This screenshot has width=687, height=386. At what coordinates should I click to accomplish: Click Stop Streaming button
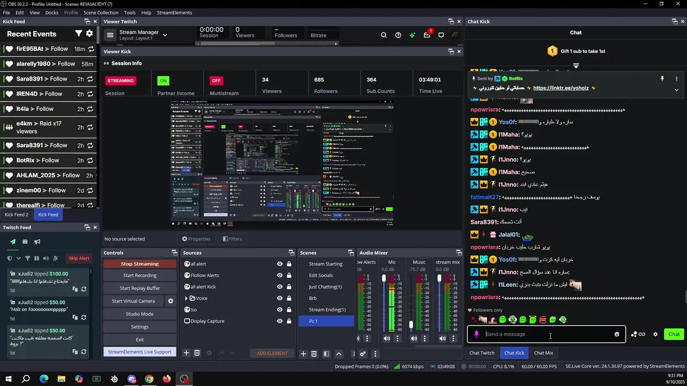pos(140,264)
